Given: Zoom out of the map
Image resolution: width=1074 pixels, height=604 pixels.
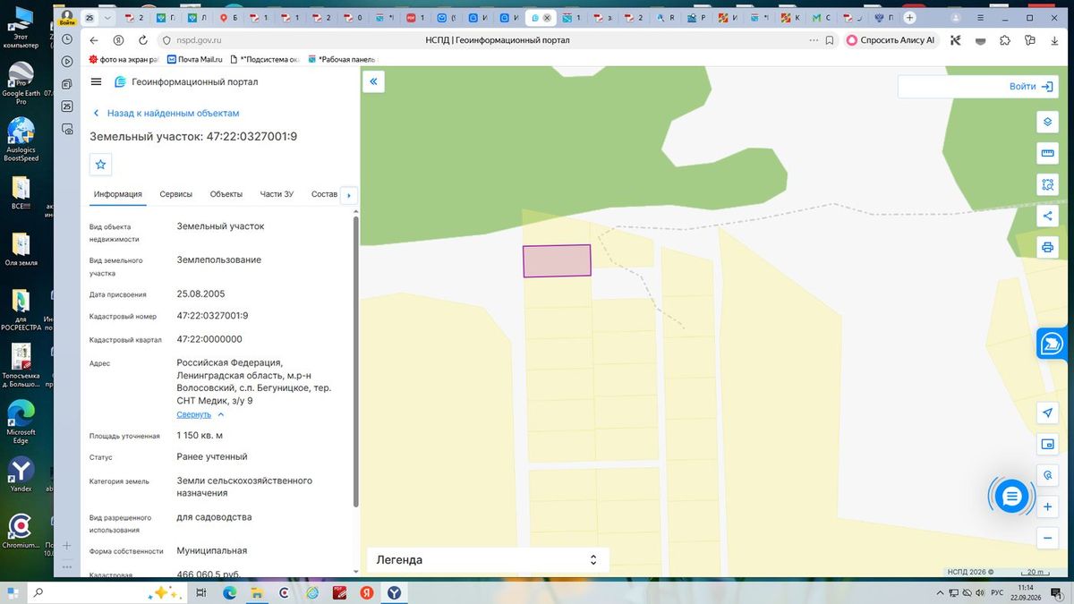Looking at the screenshot, I should [1047, 538].
